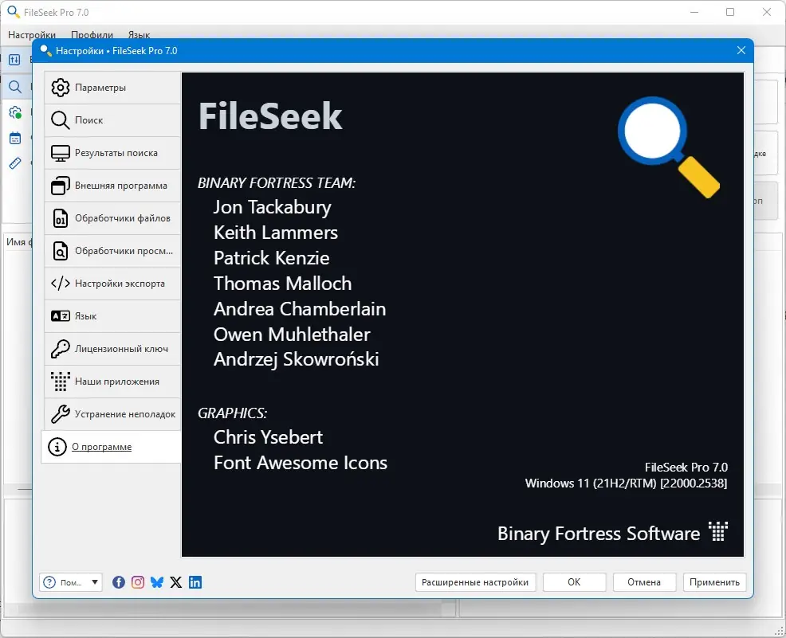Screen dimensions: 786x638
Task: Open Лицензионный ключ section
Action: click(x=112, y=349)
